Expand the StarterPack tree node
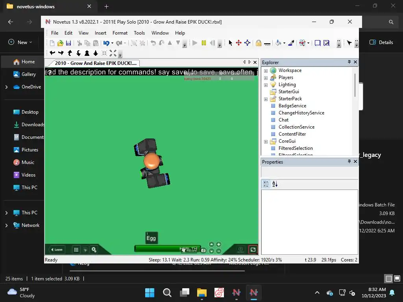Screen dimensions: 403x302 [x=266, y=99]
